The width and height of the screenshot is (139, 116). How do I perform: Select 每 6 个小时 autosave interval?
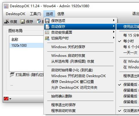pyautogui.click(x=128, y=47)
